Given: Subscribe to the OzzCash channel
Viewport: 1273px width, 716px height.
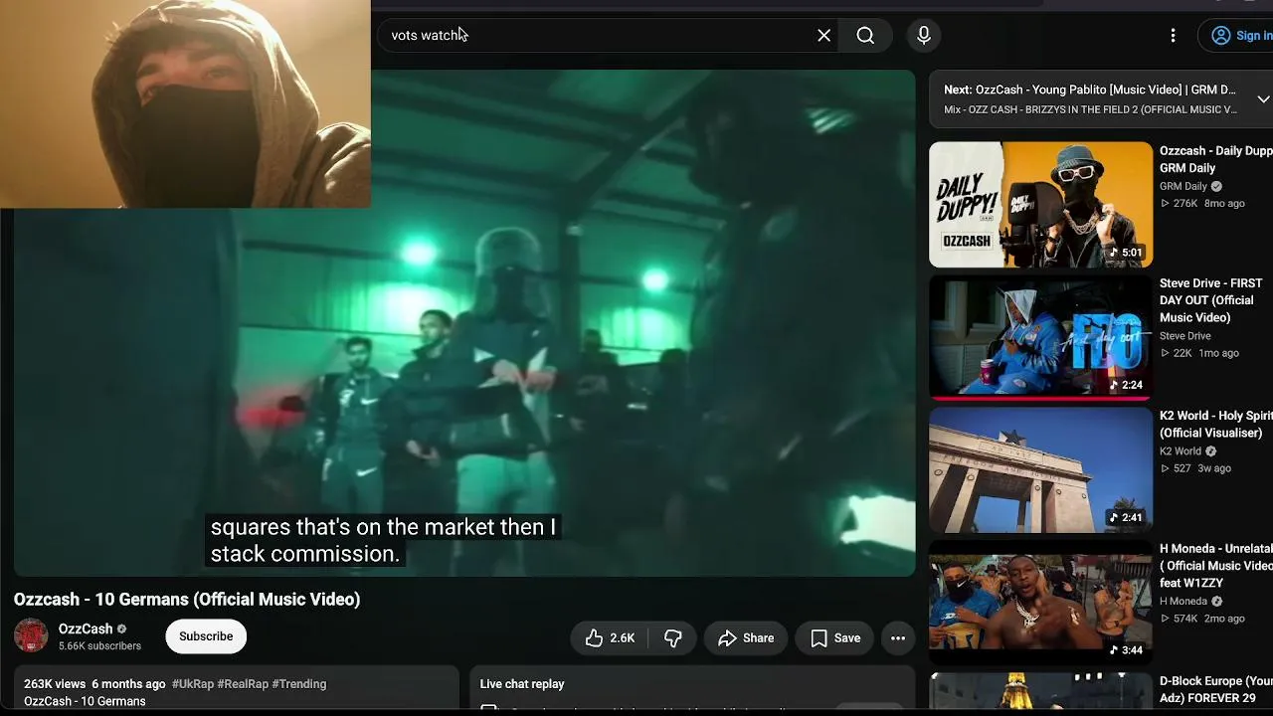Looking at the screenshot, I should point(206,636).
